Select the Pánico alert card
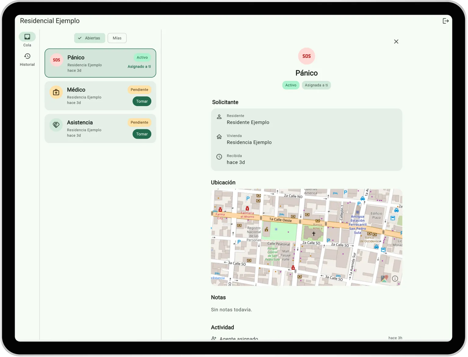 click(100, 63)
